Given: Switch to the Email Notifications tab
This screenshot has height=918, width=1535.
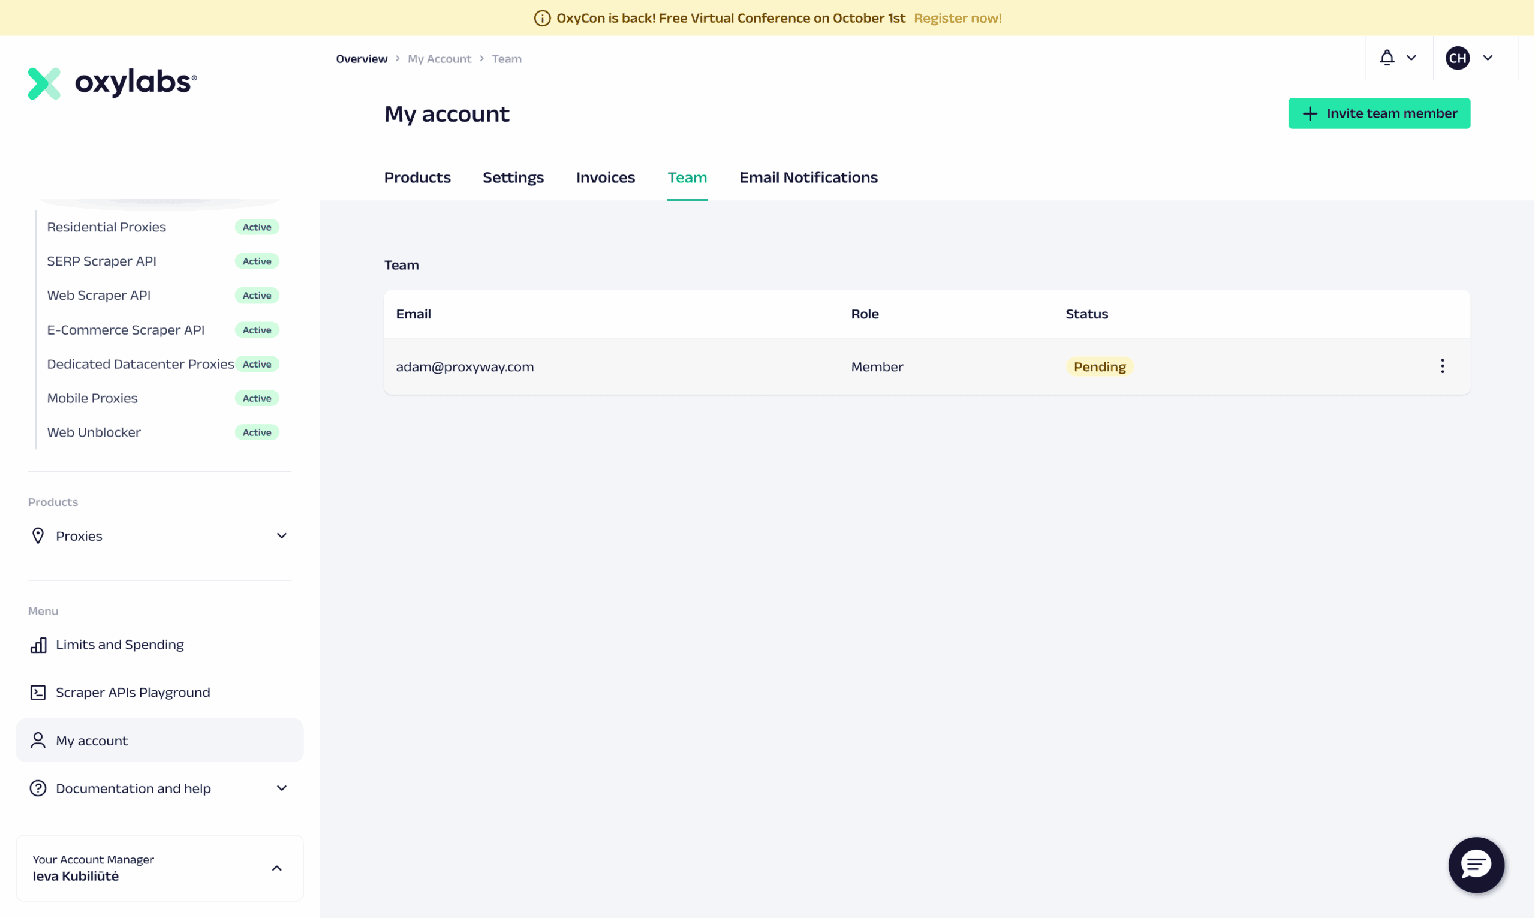Looking at the screenshot, I should [809, 177].
